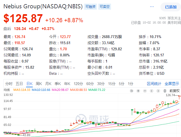Select the 年K chart tab
The image size is (181, 137).
(67, 84)
